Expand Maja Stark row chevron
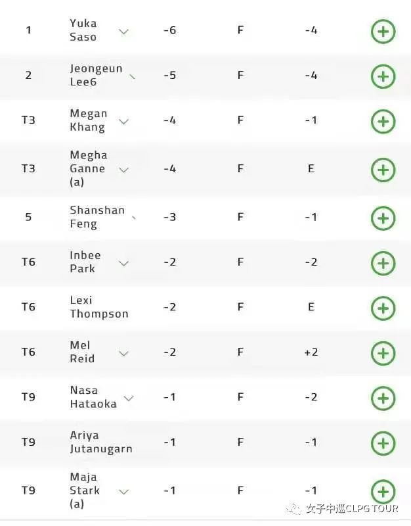The height and width of the screenshot is (526, 411). [123, 492]
